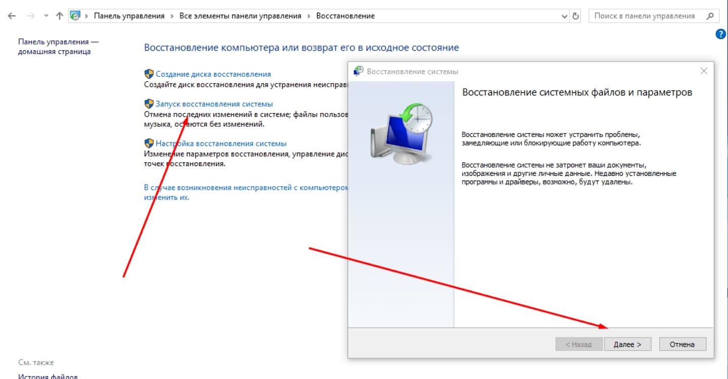The image size is (728, 379).
Task: Click shield icon beside 'Создание диска восстановления'
Action: (149, 74)
